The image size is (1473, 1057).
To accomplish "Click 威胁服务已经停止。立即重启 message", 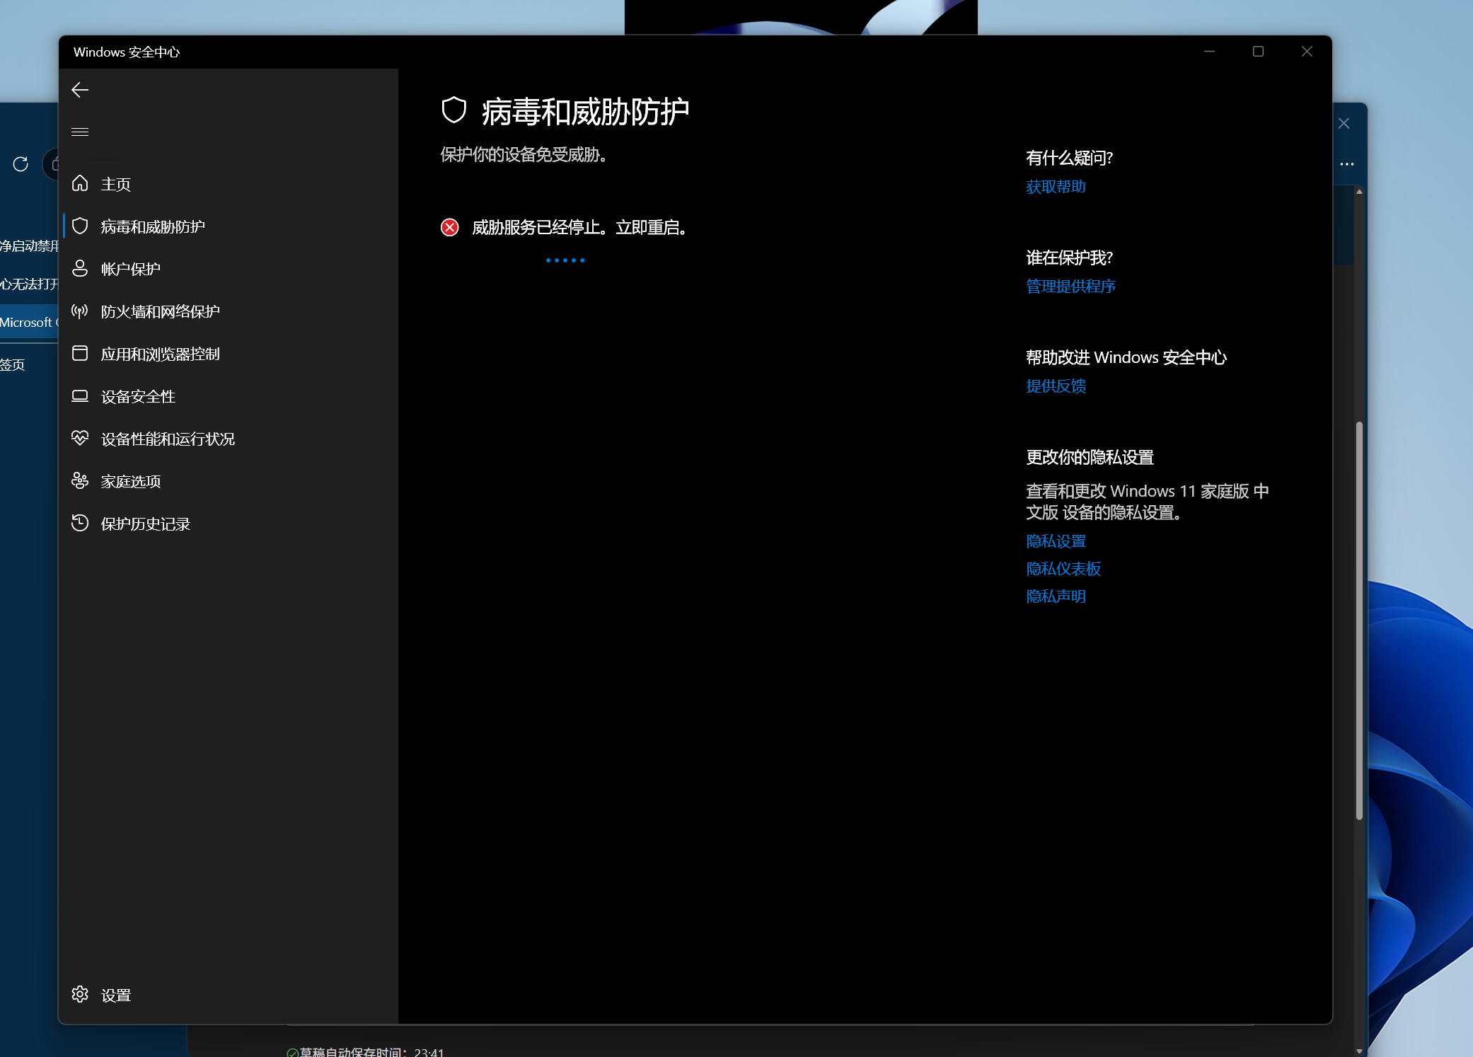I will point(579,227).
